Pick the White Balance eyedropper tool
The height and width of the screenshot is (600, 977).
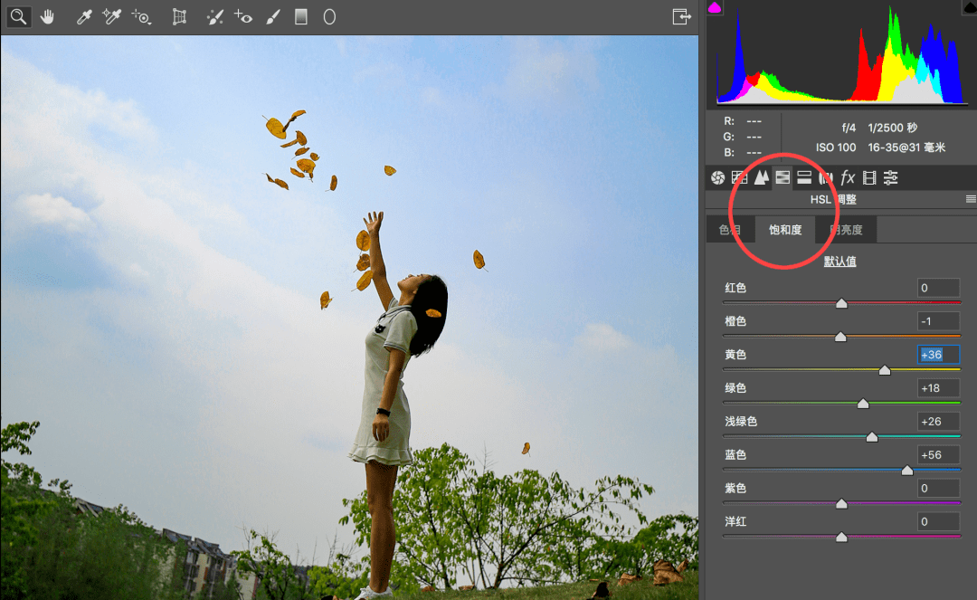pyautogui.click(x=83, y=17)
